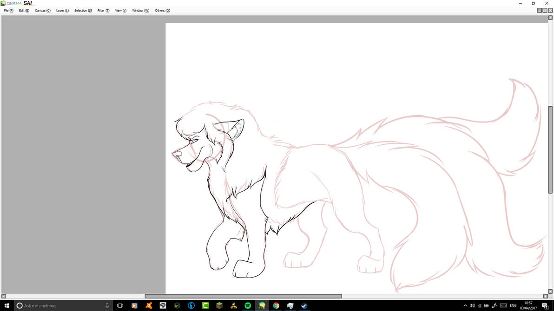Click the vertical scrollbar up arrow
Viewport: 554px width, 311px height.
[550, 18]
